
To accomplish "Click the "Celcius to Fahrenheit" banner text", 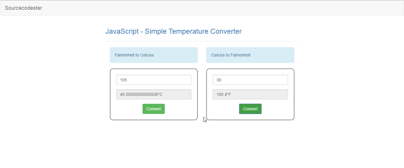I will coord(231,55).
